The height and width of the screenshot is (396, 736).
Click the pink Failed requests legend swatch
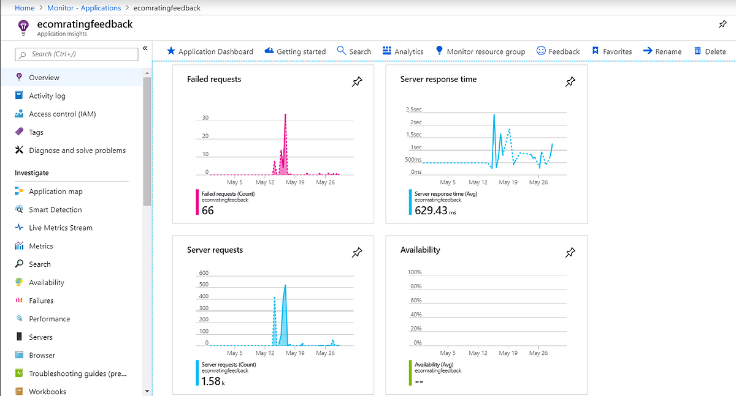(x=197, y=203)
